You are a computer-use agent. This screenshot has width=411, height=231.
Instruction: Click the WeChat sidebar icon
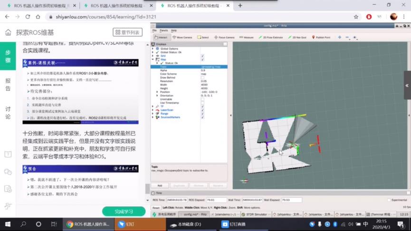pyautogui.click(x=8, y=172)
